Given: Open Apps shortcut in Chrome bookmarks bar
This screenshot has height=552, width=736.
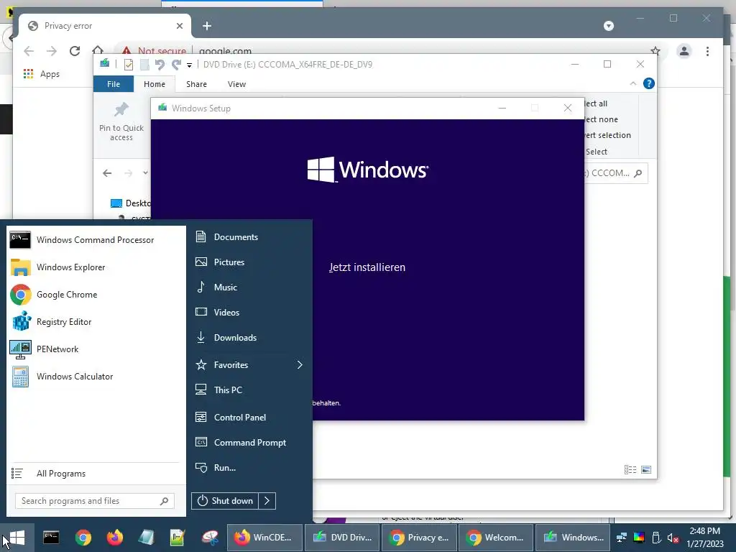Looking at the screenshot, I should [41, 74].
